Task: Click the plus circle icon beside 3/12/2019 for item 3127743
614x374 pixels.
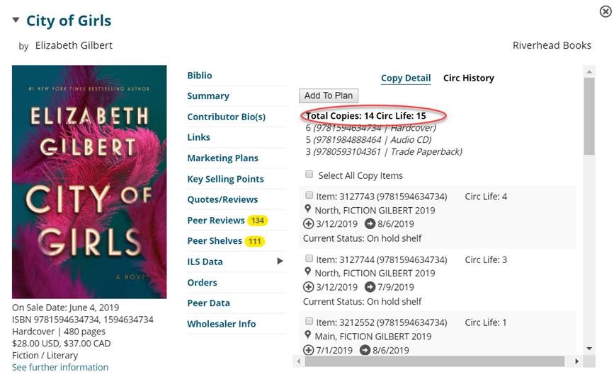Action: 308,224
